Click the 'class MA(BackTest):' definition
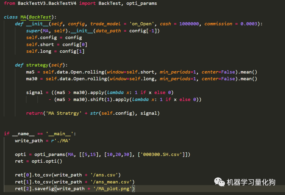 [30, 17]
